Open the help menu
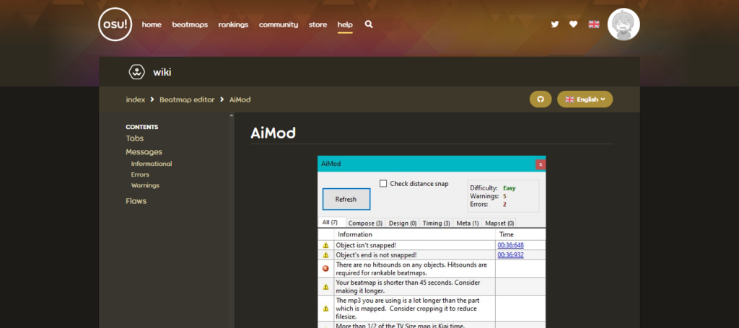Viewport: 739px width, 328px height. pyautogui.click(x=345, y=25)
